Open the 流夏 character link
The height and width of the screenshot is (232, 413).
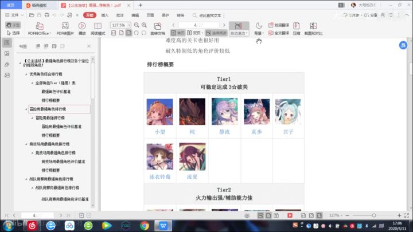(x=192, y=177)
